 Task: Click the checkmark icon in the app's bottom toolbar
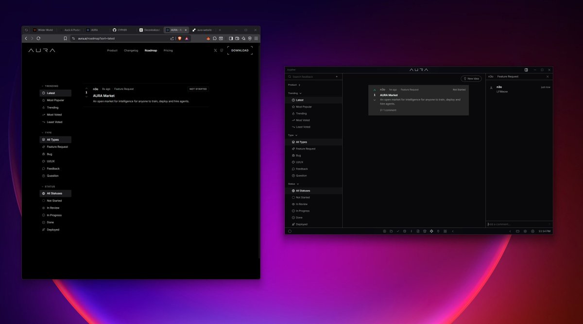pyautogui.click(x=398, y=231)
